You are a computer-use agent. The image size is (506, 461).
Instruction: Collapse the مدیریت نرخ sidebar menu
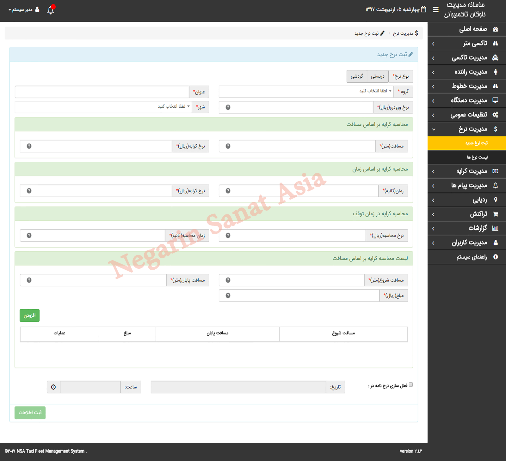pyautogui.click(x=467, y=129)
